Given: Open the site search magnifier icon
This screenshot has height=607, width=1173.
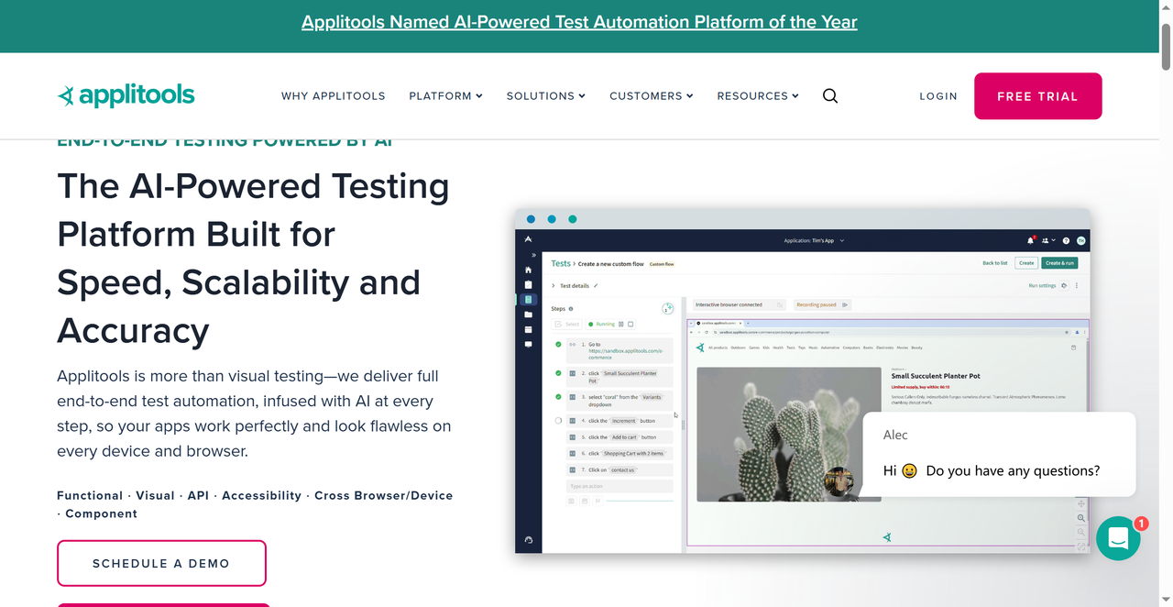Looking at the screenshot, I should pyautogui.click(x=830, y=95).
